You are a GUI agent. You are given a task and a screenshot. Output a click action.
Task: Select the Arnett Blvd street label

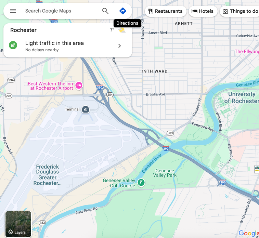coord(157,33)
